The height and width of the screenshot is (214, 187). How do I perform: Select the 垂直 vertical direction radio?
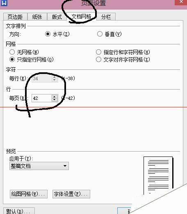[100, 34]
